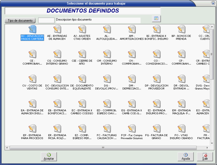
Task: Select the EA - Entrada de Almacen Insumos icon
Action: [32, 104]
